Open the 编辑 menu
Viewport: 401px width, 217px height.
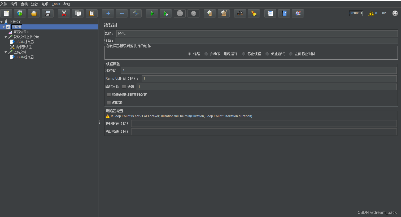click(14, 4)
